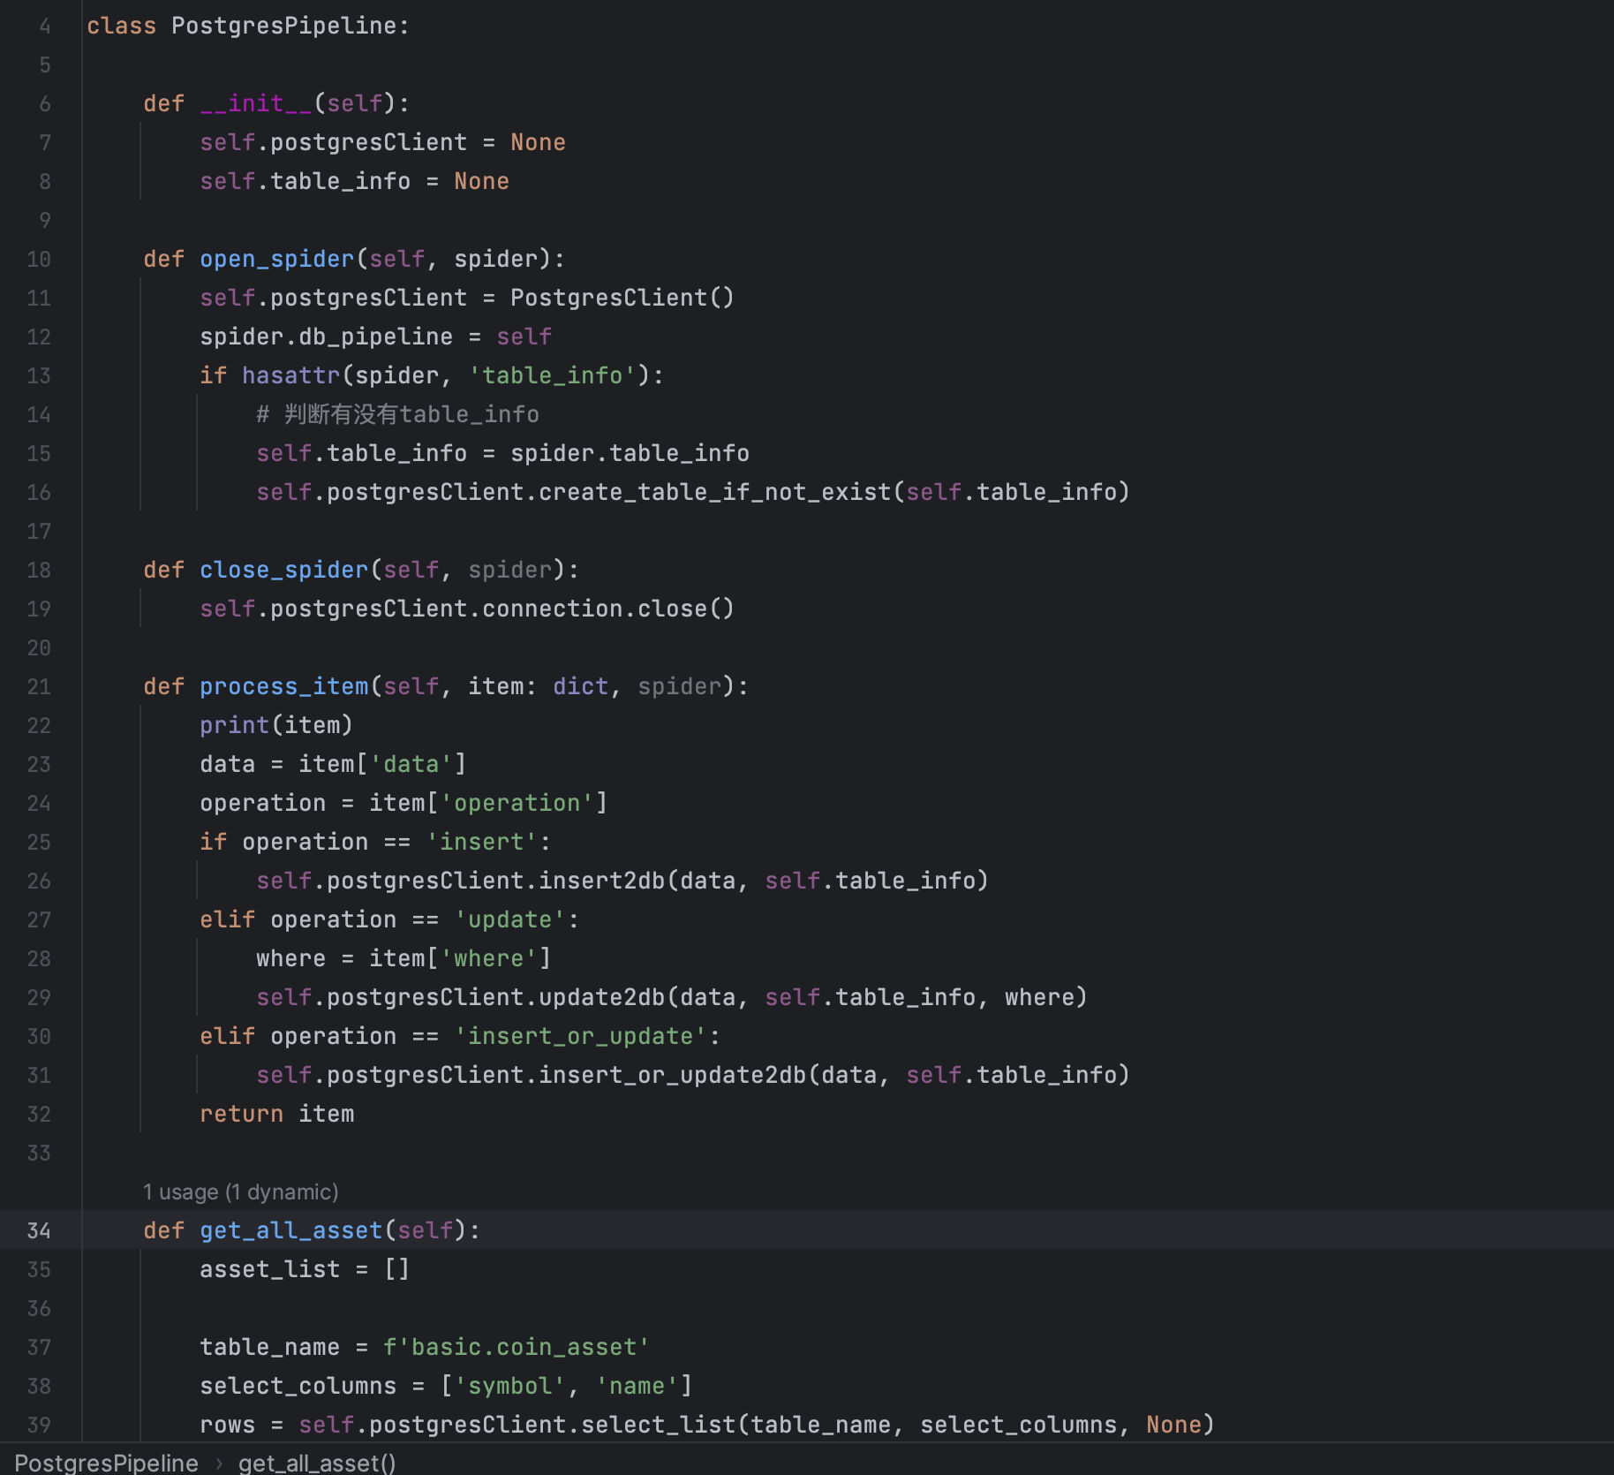This screenshot has height=1475, width=1614.
Task: Click the hasattr builtin call
Action: [x=290, y=375]
